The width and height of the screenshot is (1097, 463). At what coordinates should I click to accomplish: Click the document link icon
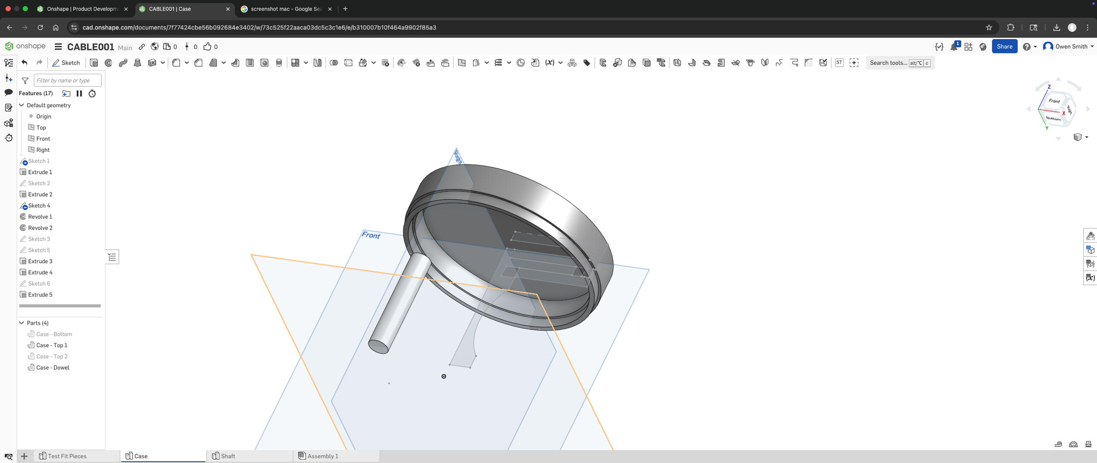(142, 47)
